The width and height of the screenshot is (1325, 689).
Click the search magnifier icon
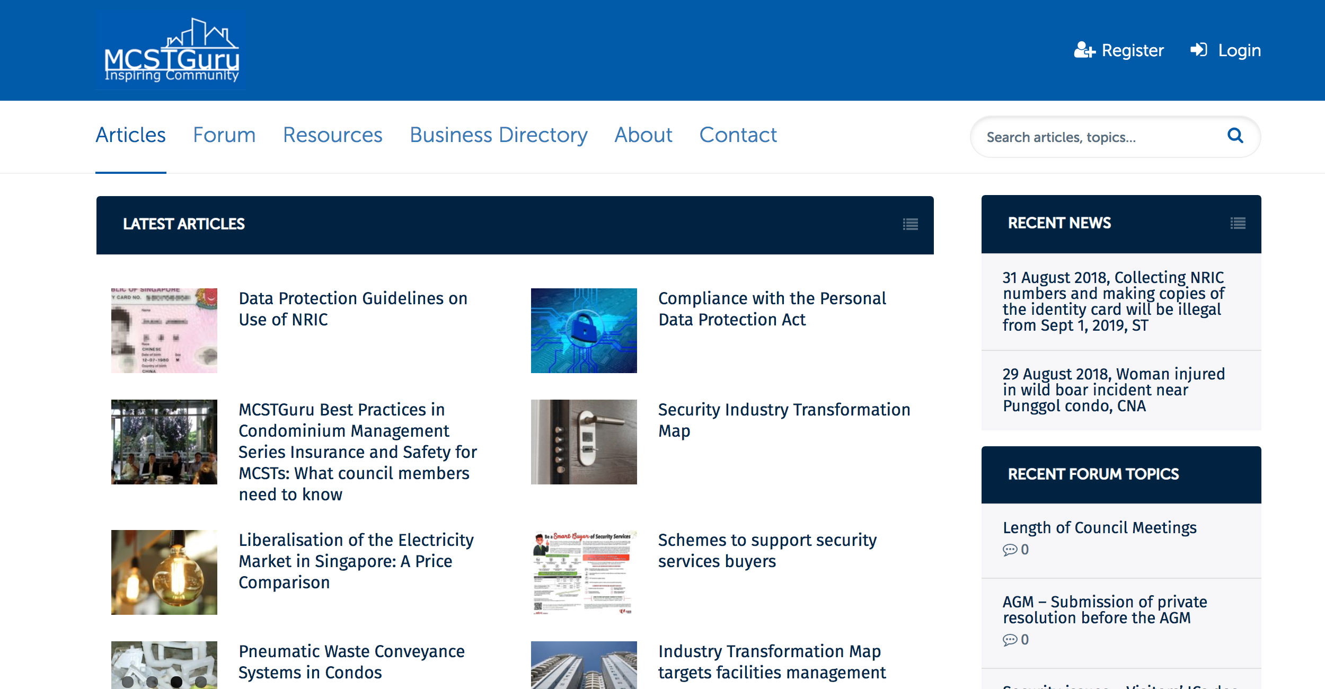click(x=1235, y=136)
